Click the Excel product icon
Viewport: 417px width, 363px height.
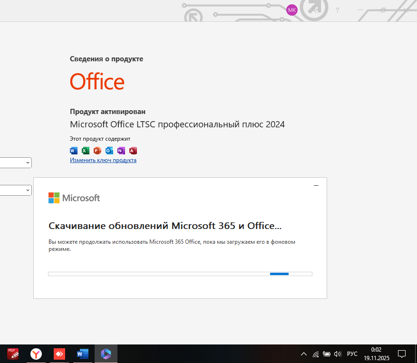86,151
